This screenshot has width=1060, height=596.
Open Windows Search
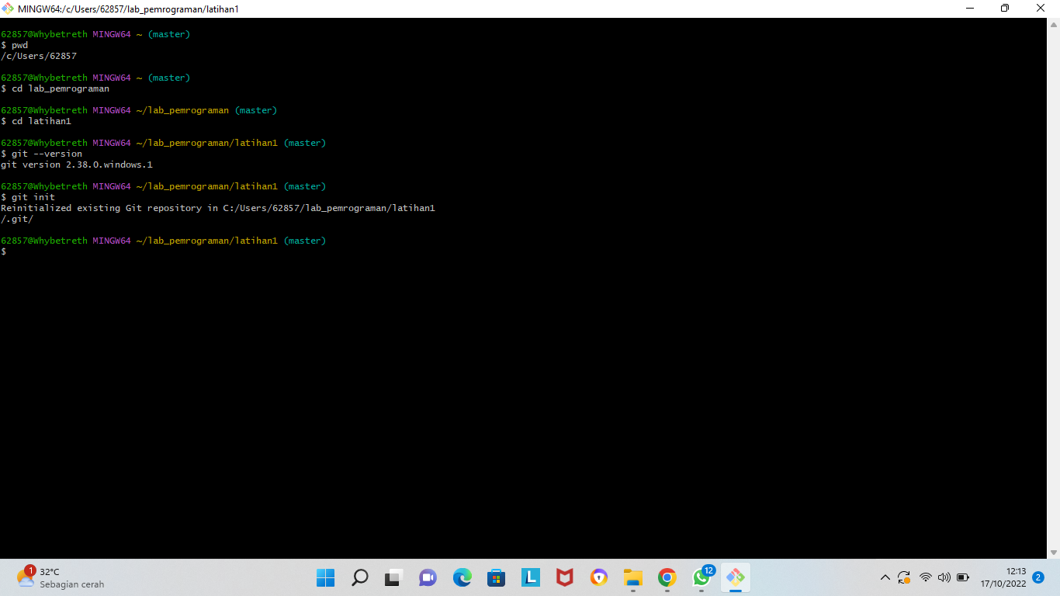click(360, 577)
